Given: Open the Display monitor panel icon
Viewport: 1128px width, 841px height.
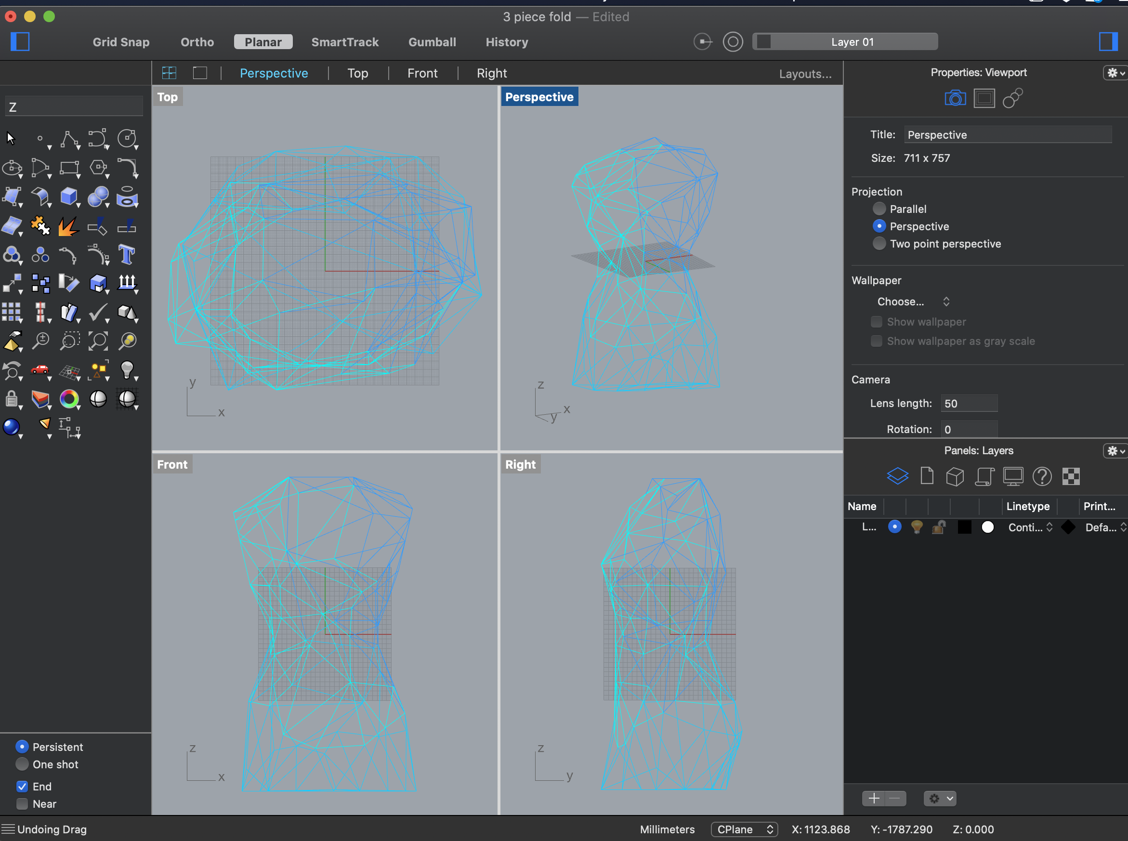Looking at the screenshot, I should 1013,476.
